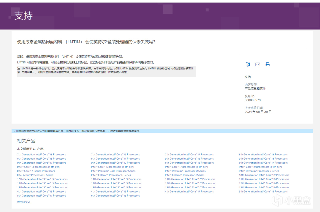Open 4th Generation Intel Core i5 Processors link
Screen dimensions: 320x212
point(115,192)
